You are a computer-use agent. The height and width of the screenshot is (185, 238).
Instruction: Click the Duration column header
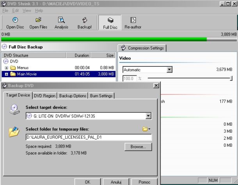click(x=78, y=55)
